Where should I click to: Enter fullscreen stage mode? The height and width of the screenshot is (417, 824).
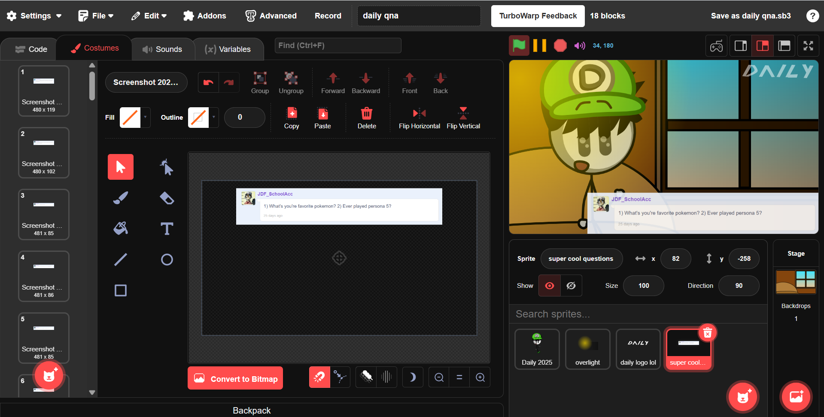click(x=808, y=45)
